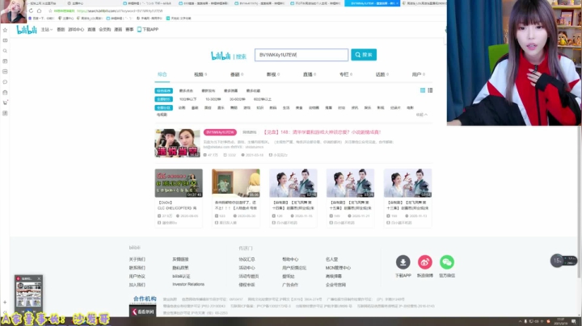The height and width of the screenshot is (326, 582).
Task: Click the search magnifier icon in browser sidebar
Action: click(x=5, y=51)
